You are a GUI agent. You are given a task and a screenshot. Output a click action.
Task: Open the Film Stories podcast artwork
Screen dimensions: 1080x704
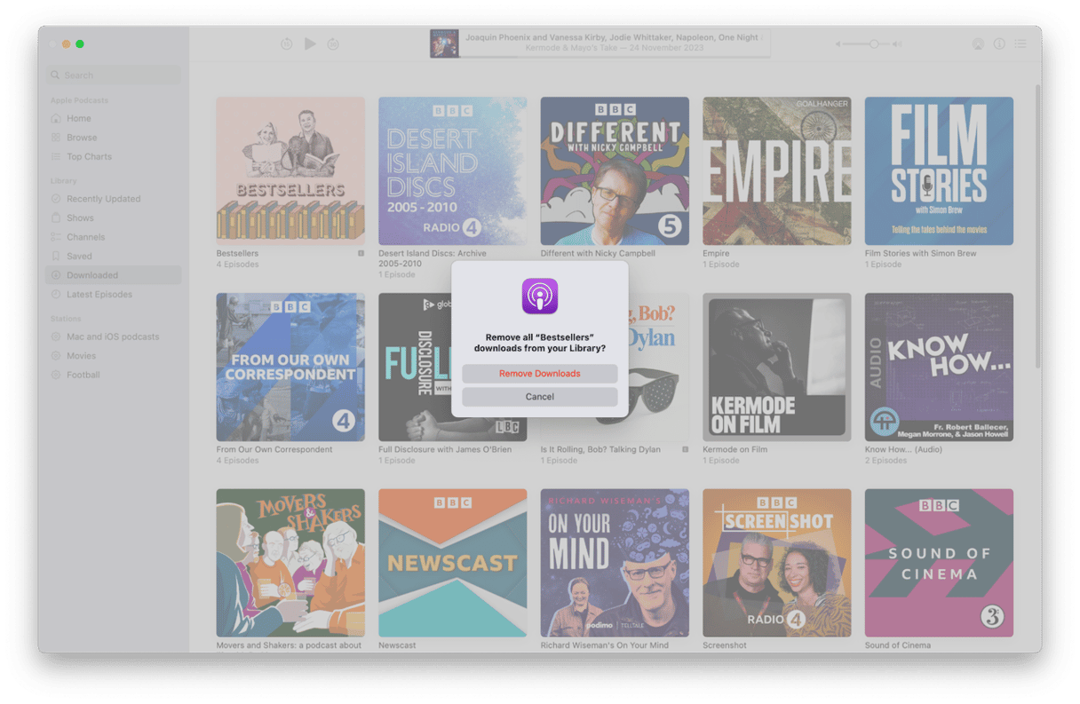[x=939, y=171]
